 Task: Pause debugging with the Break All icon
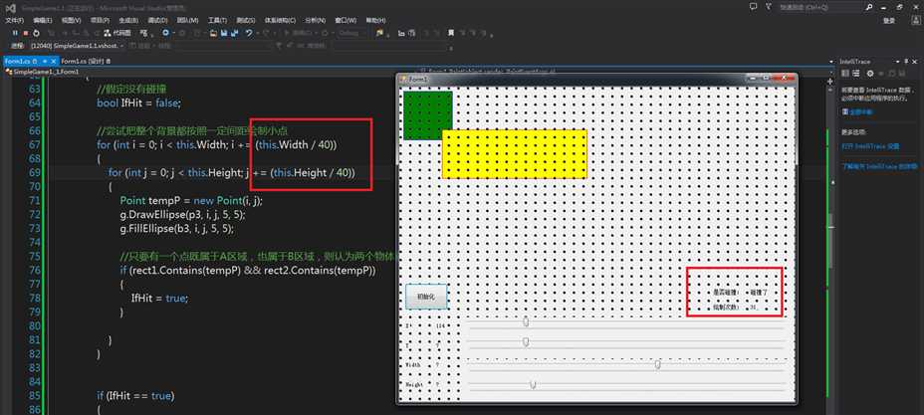point(15,33)
